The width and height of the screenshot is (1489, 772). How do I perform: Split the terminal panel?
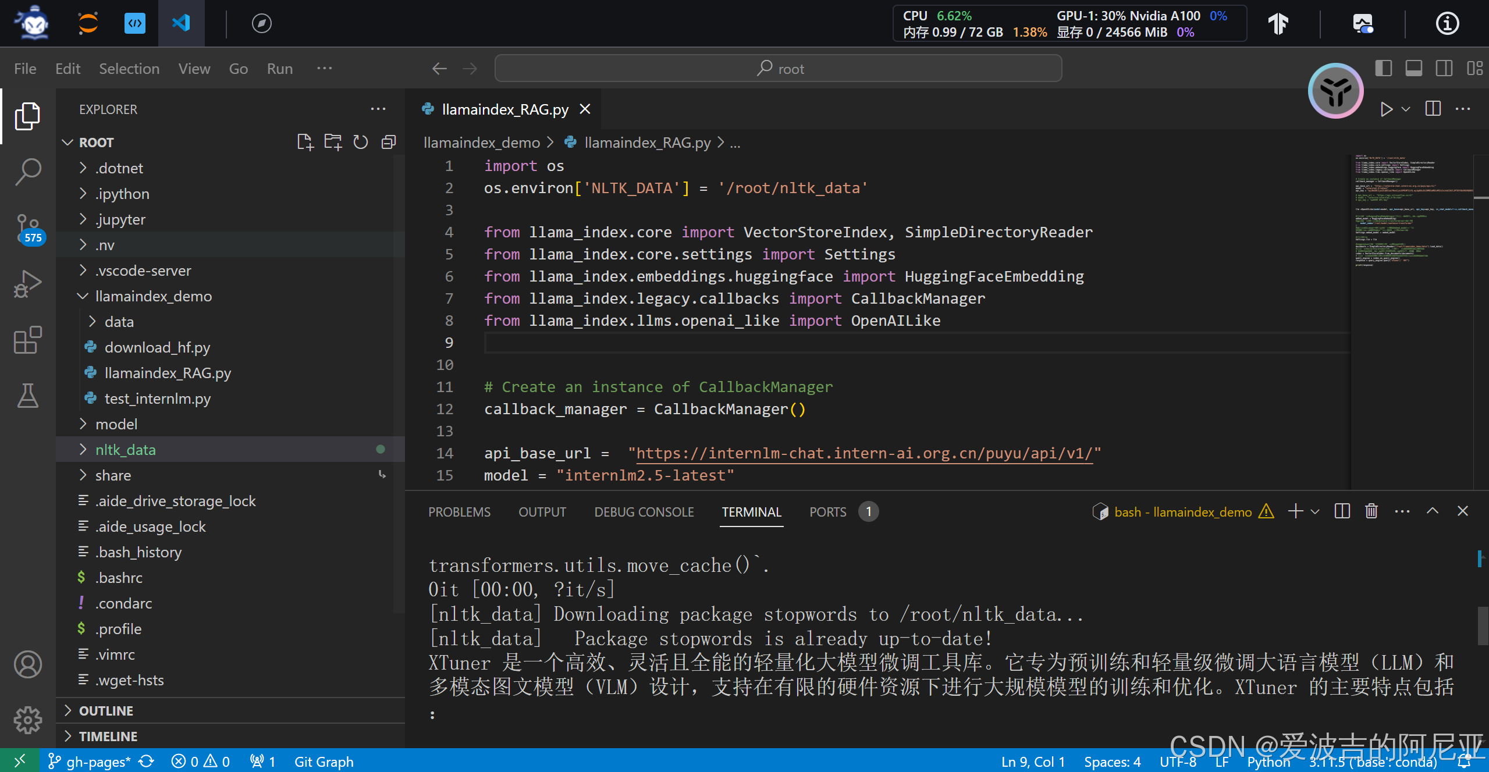[1342, 511]
